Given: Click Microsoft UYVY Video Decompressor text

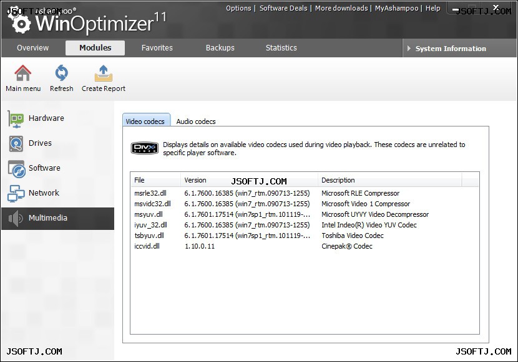Looking at the screenshot, I should (375, 214).
